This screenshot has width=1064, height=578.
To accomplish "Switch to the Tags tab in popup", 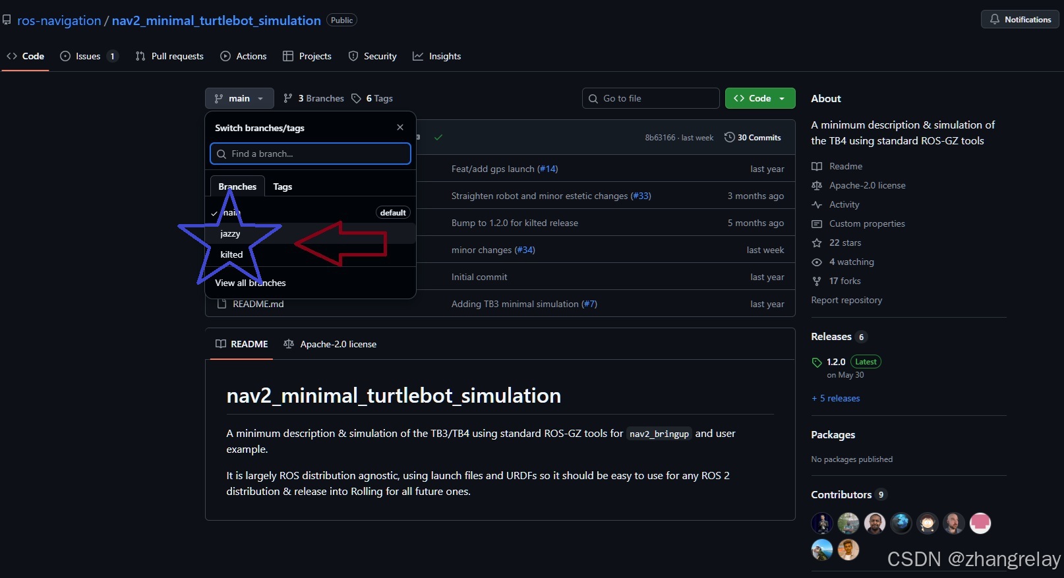I will pos(283,187).
